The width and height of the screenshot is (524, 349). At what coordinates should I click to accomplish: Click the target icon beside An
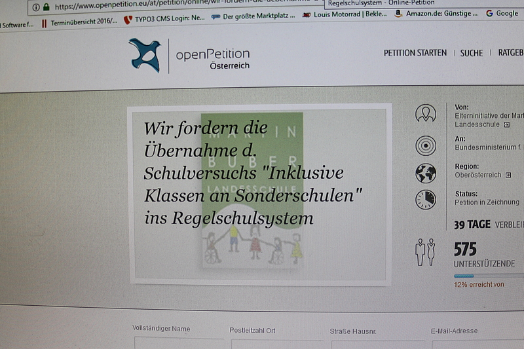[x=426, y=145]
